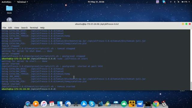Open the blue paper-plane app in dock
Viewport: 192px width, 108px height.
pos(84,104)
